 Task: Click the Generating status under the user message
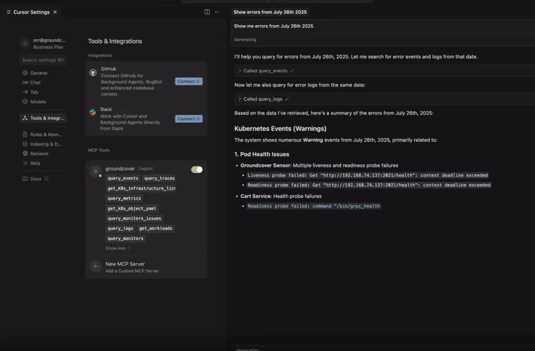click(245, 40)
